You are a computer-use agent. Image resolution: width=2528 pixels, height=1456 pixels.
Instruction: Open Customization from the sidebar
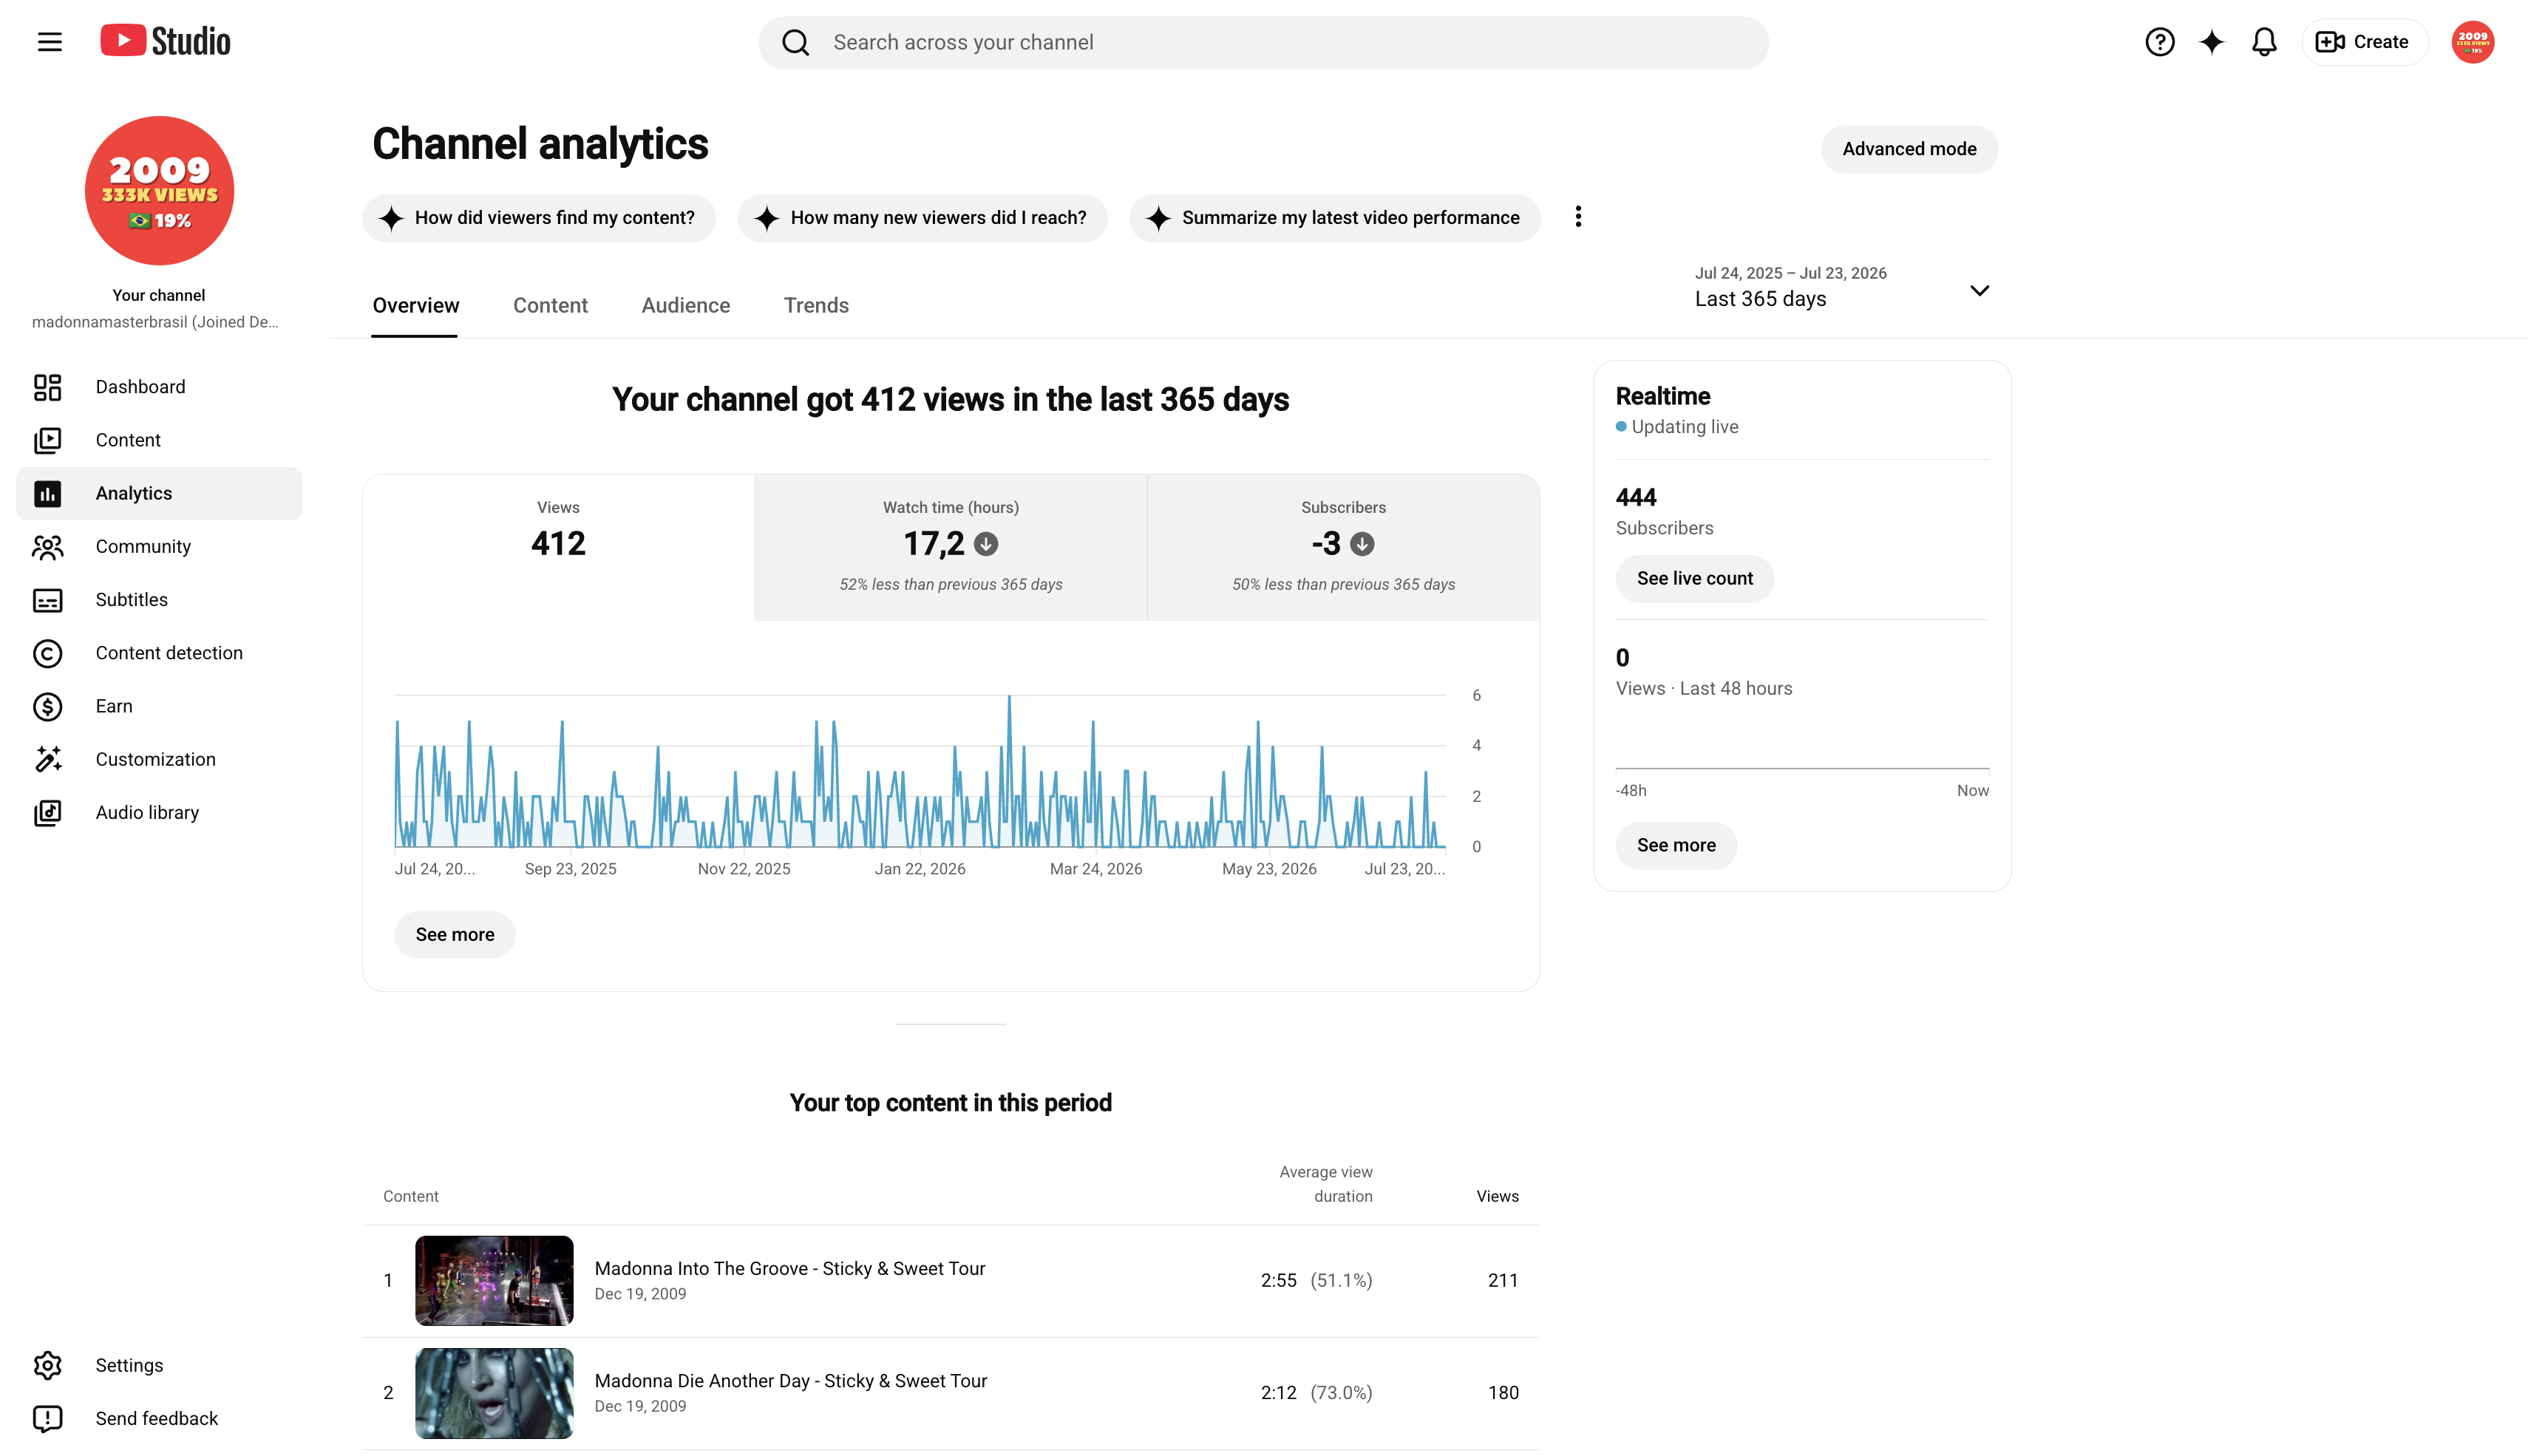159,759
